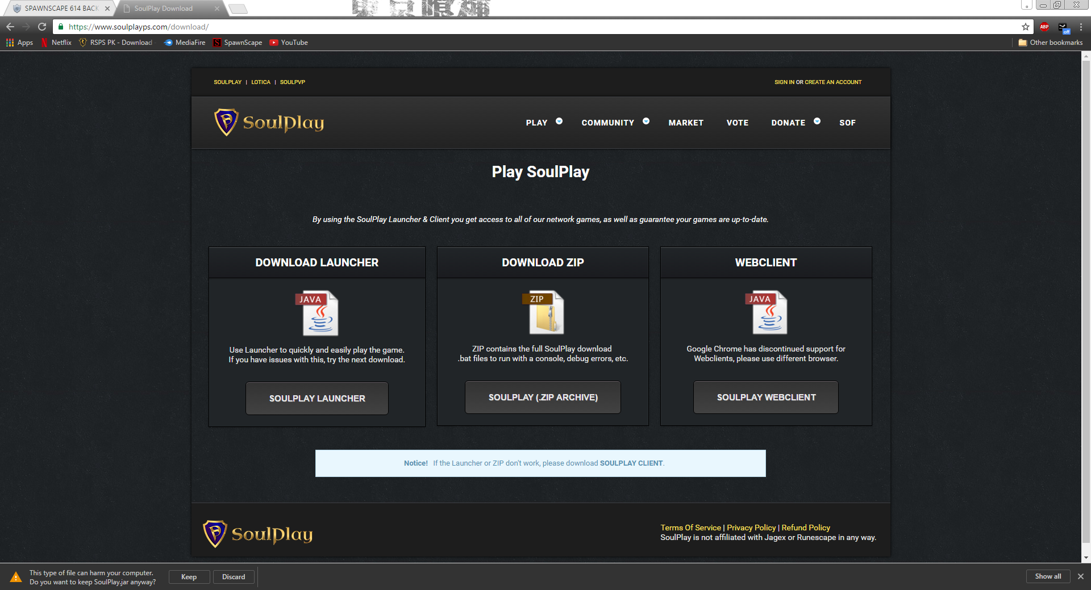1091x590 pixels.
Task: Open the Refund Policy link
Action: coord(806,528)
